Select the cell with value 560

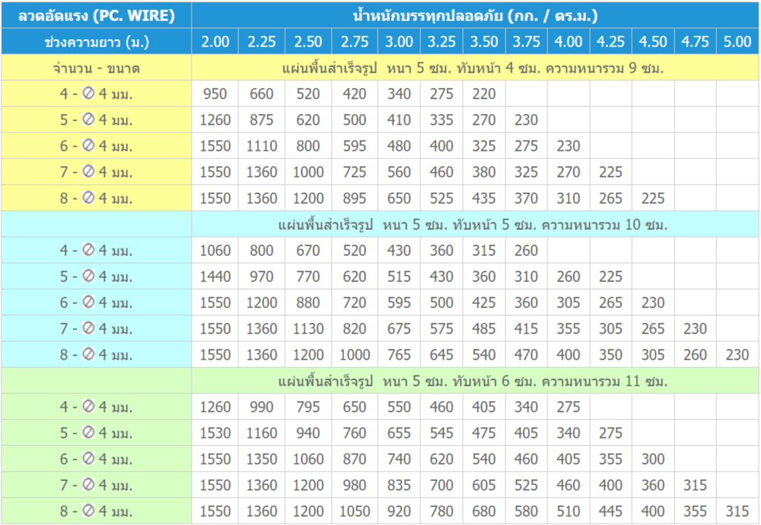tap(399, 172)
